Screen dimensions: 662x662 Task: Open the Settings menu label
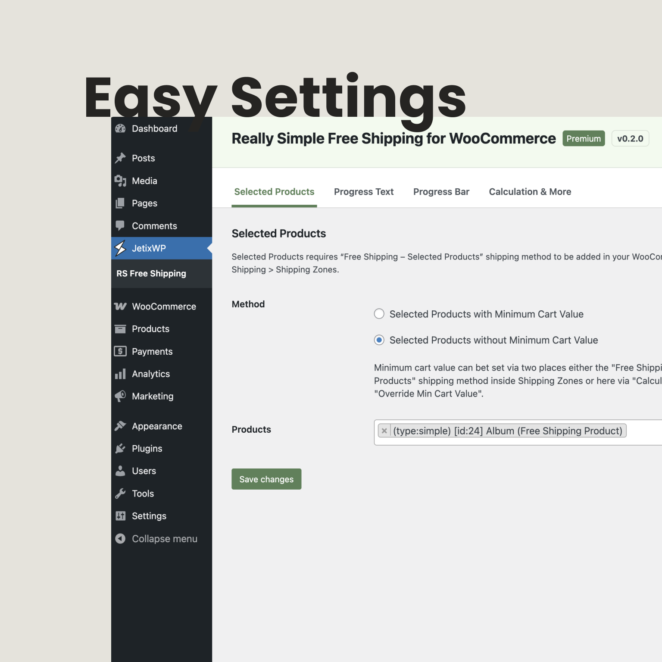click(x=149, y=516)
